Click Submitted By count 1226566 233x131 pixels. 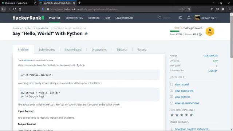[213, 71]
